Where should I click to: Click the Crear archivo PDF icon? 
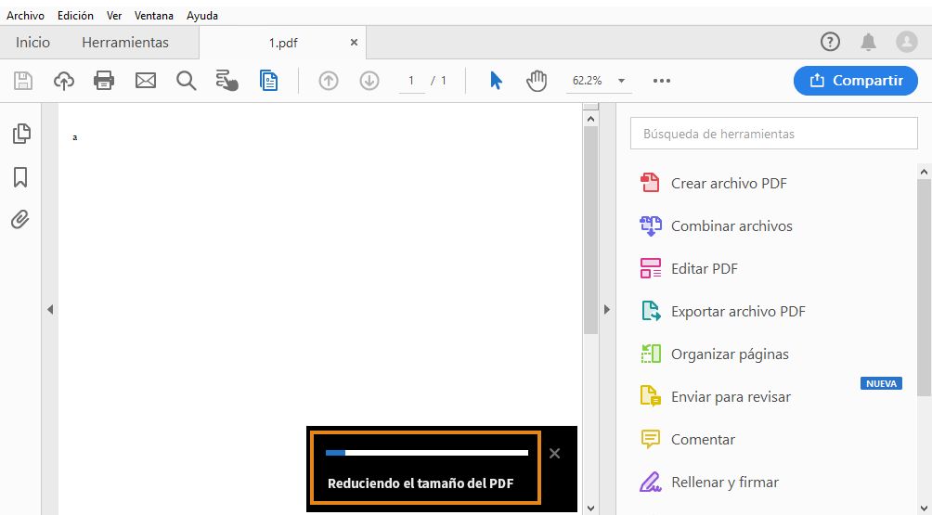(x=650, y=183)
